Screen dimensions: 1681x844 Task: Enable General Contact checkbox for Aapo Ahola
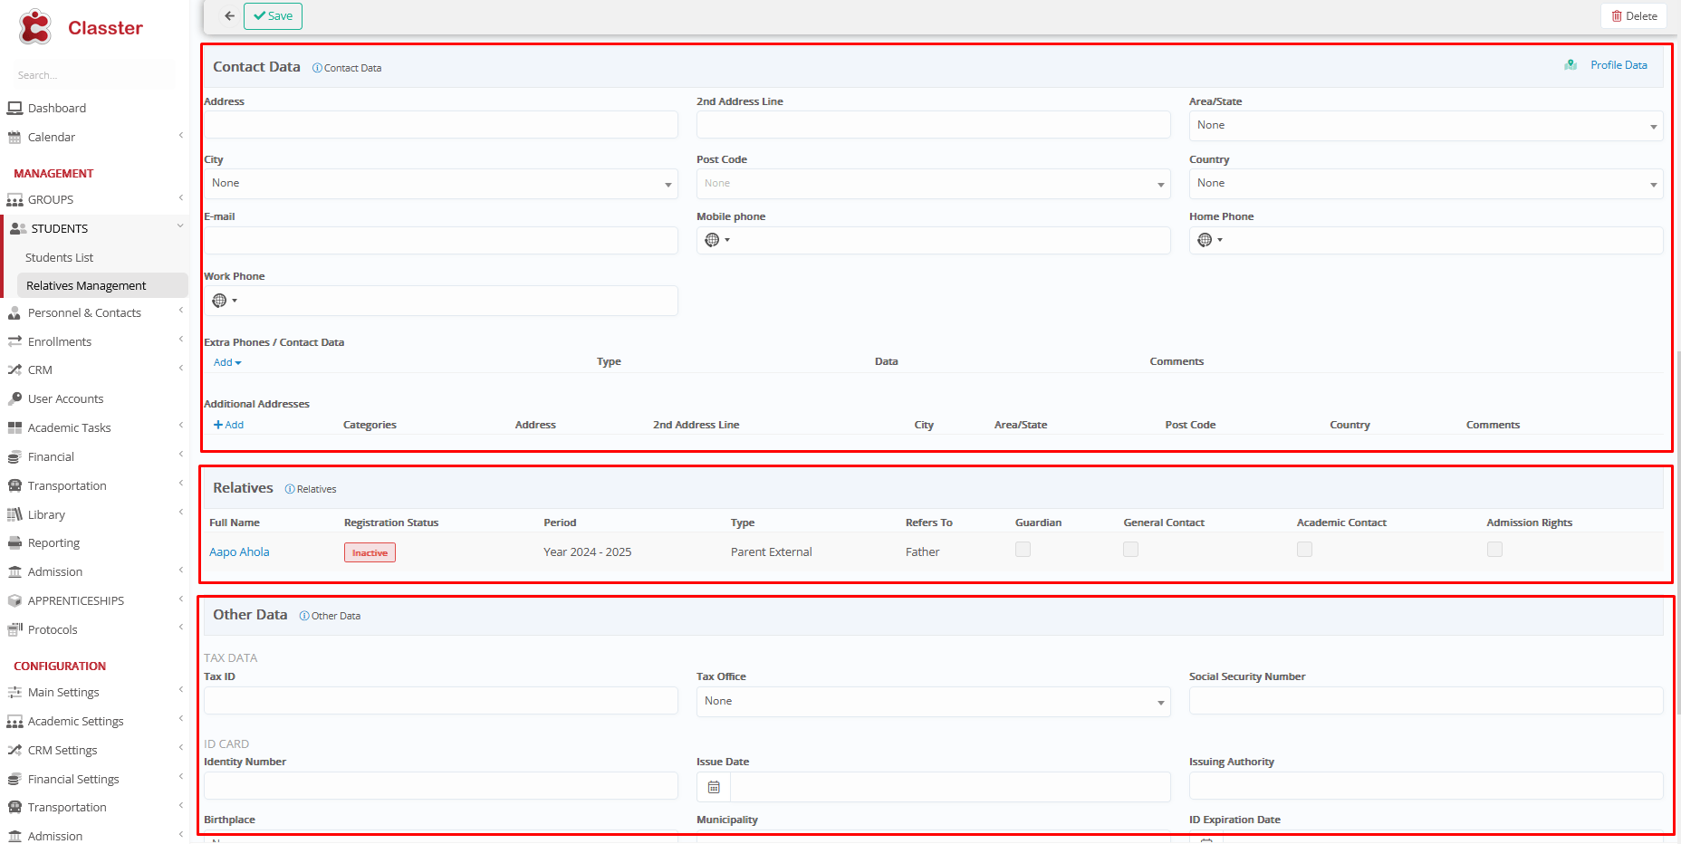[x=1130, y=550]
